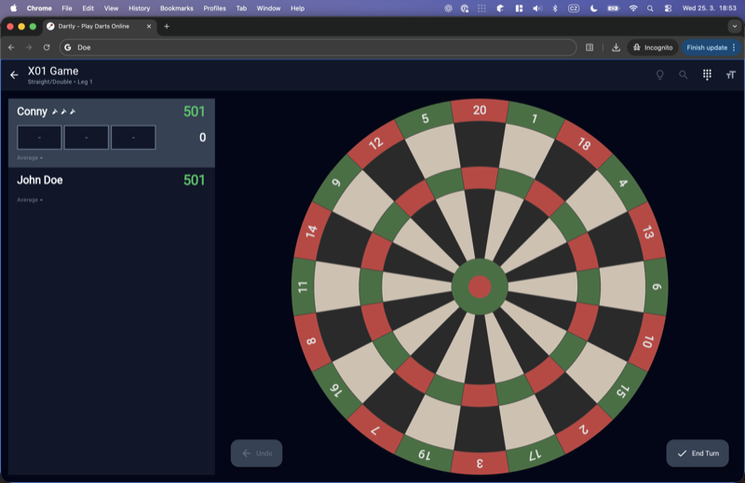
Task: Select Conny's first dart score box
Action: [x=39, y=137]
